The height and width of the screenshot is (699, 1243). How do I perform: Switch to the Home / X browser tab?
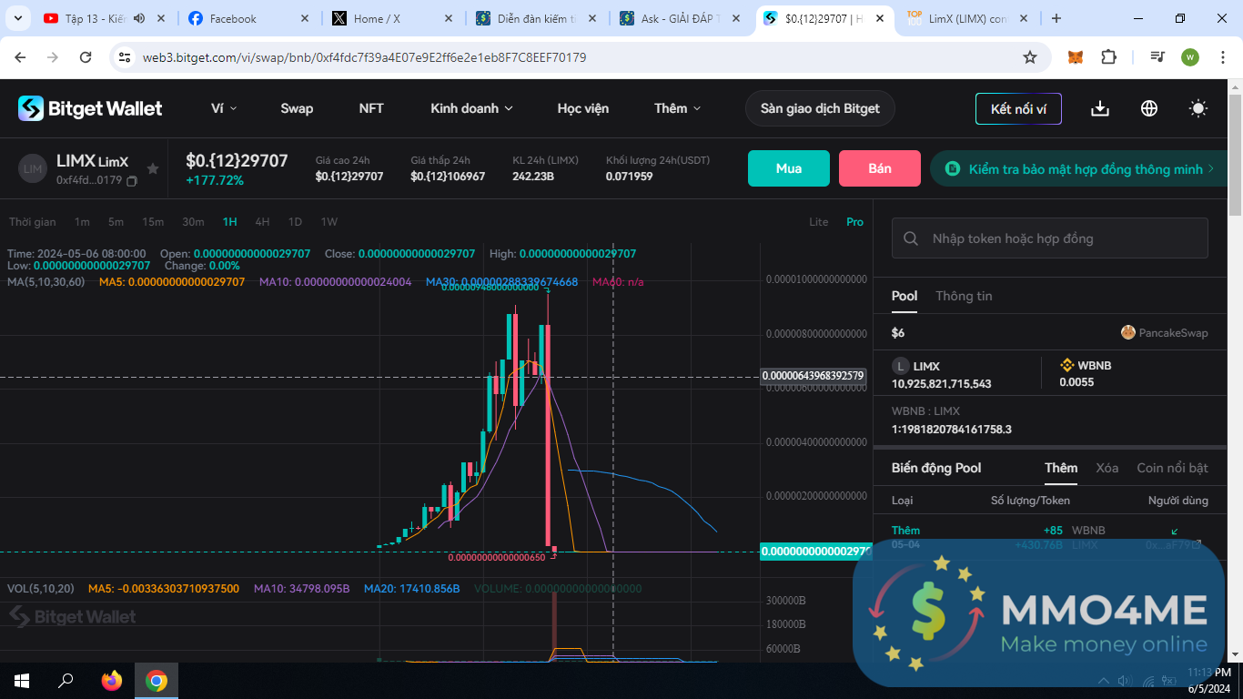pos(391,18)
